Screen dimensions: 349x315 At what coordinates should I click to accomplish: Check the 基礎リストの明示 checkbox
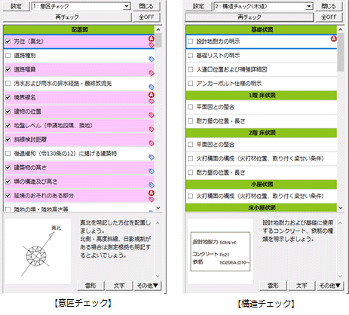pos(191,55)
